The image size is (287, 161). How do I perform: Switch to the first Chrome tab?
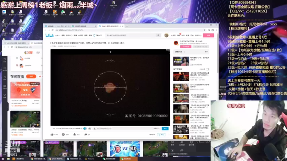click(x=57, y=26)
